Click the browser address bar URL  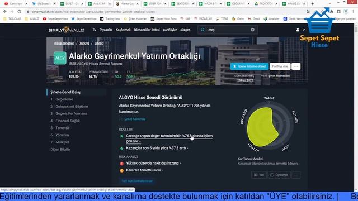pyautogui.click(x=93, y=11)
